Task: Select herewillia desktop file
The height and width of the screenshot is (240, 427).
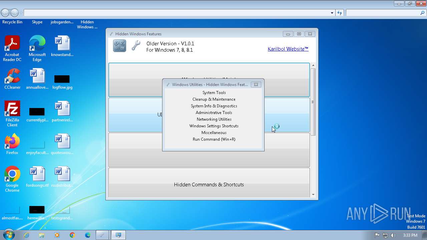Action: (37, 213)
